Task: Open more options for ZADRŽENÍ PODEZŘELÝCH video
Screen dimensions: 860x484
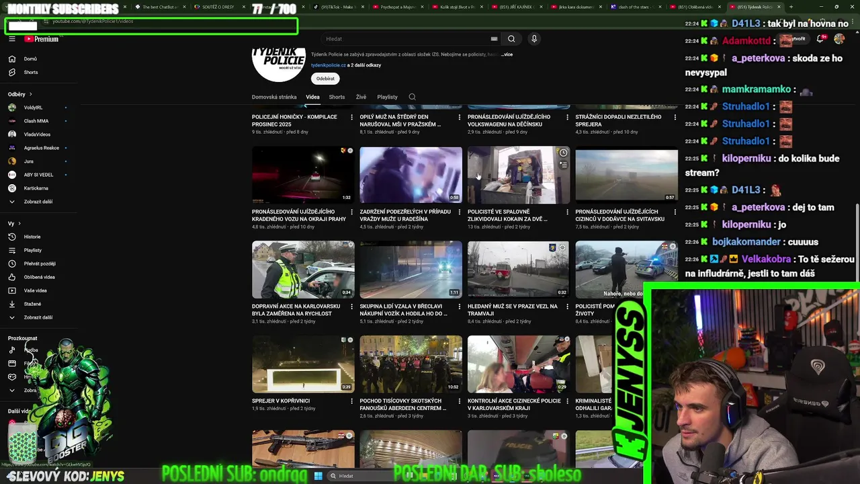Action: pos(459,212)
